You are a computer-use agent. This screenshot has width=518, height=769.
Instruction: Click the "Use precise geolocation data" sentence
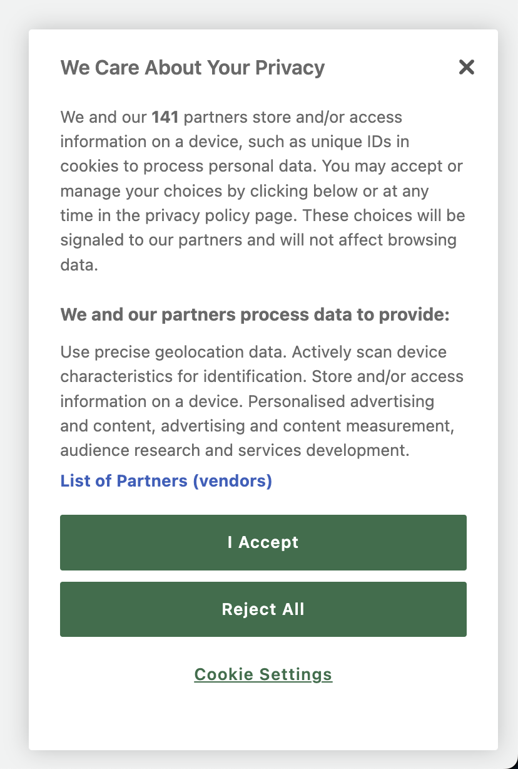coord(174,352)
